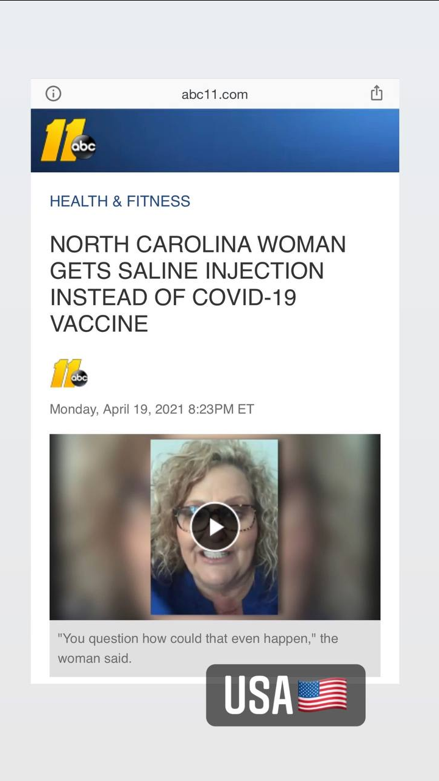The image size is (439, 781).
Task: Click the word VACCINE in headline
Action: (99, 323)
